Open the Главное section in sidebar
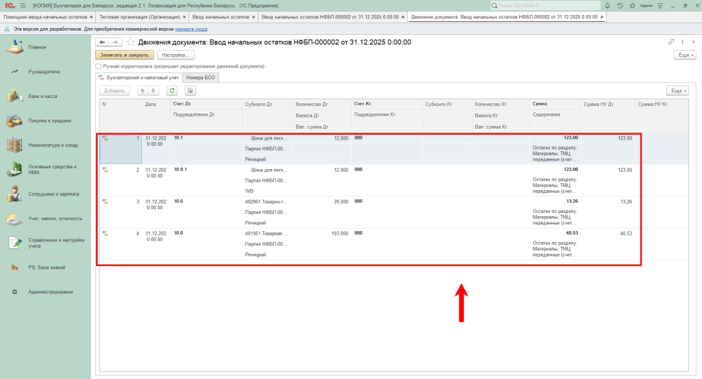 36,47
